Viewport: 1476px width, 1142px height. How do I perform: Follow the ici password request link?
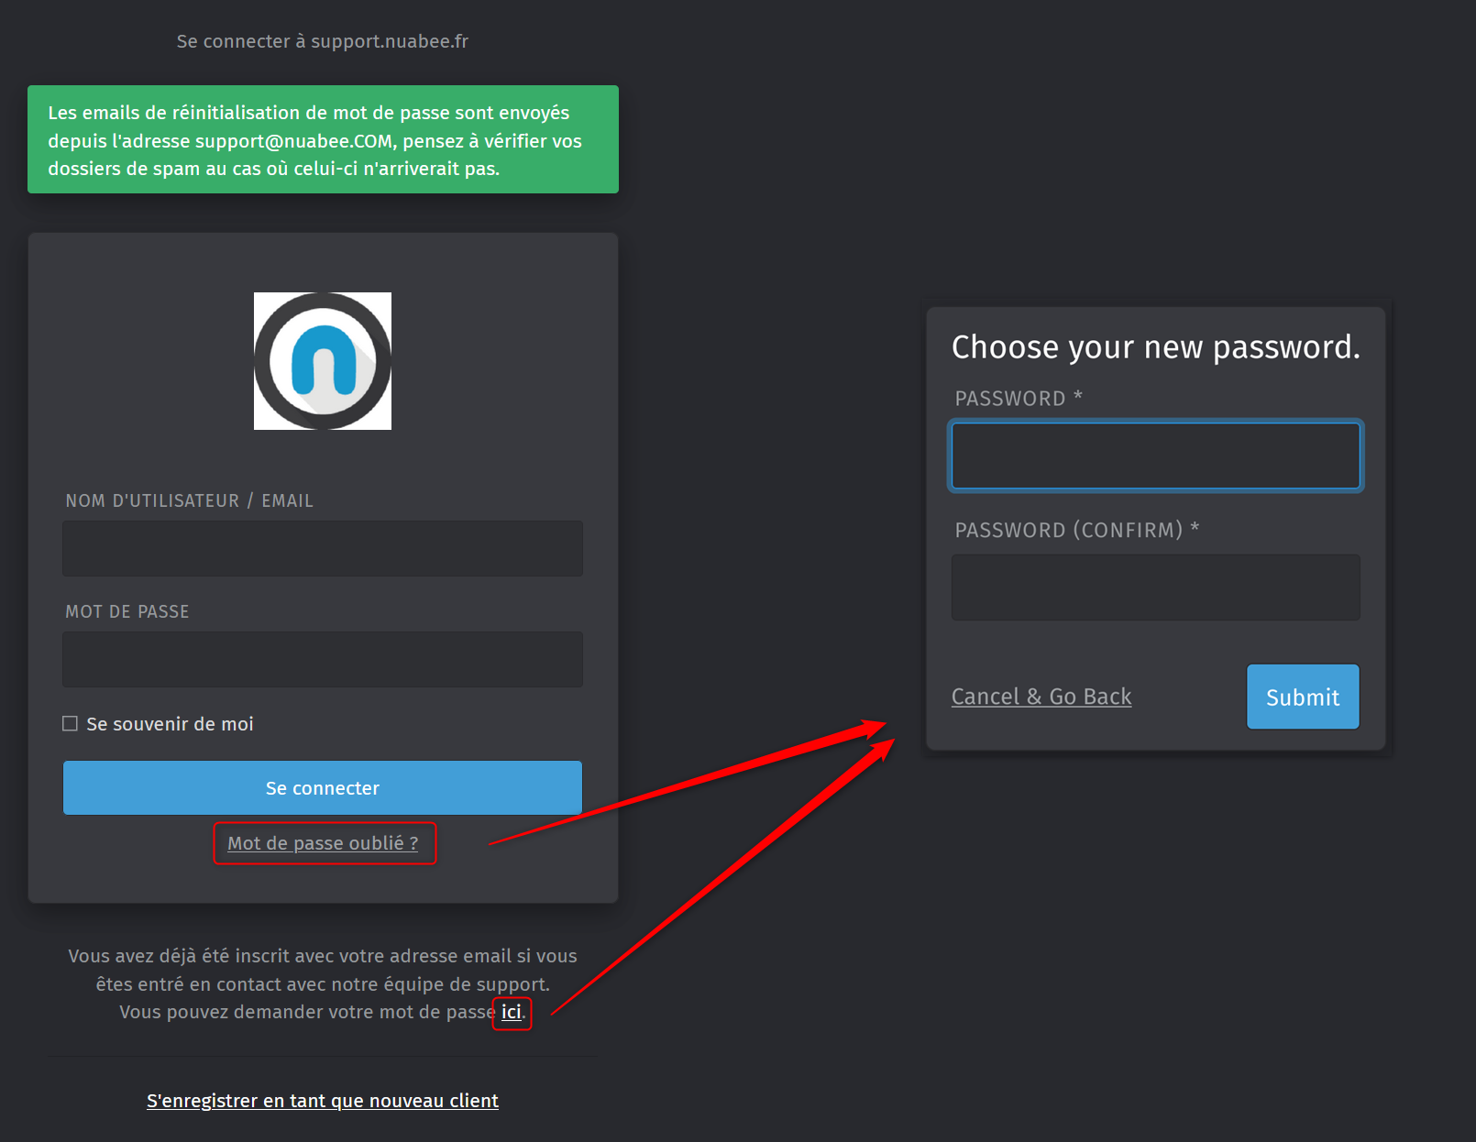[x=512, y=1012]
